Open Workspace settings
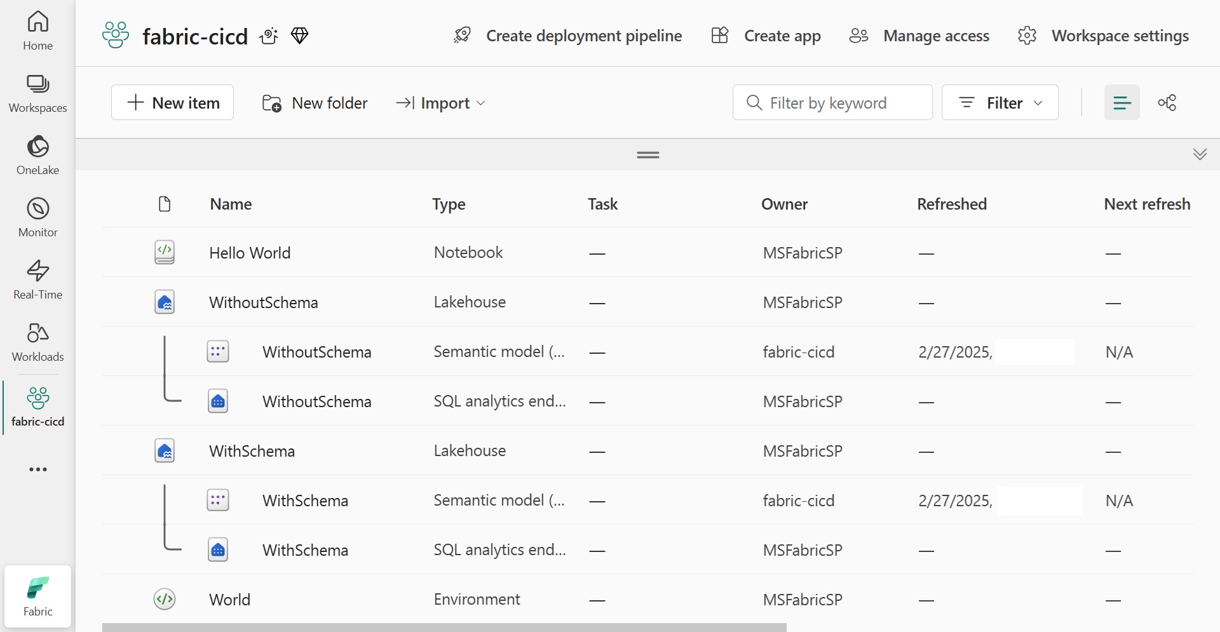The width and height of the screenshot is (1220, 632). (x=1103, y=36)
